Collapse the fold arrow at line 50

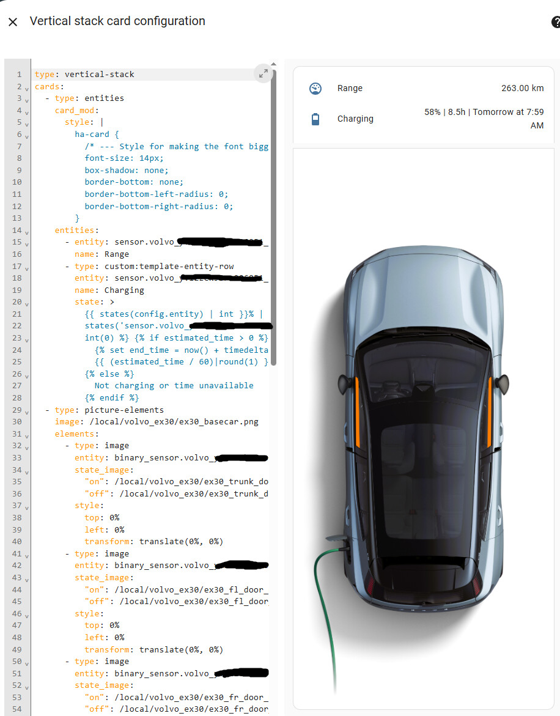pyautogui.click(x=26, y=663)
